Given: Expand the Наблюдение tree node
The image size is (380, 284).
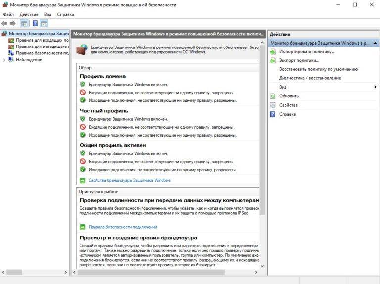Looking at the screenshot, I should tap(4, 60).
